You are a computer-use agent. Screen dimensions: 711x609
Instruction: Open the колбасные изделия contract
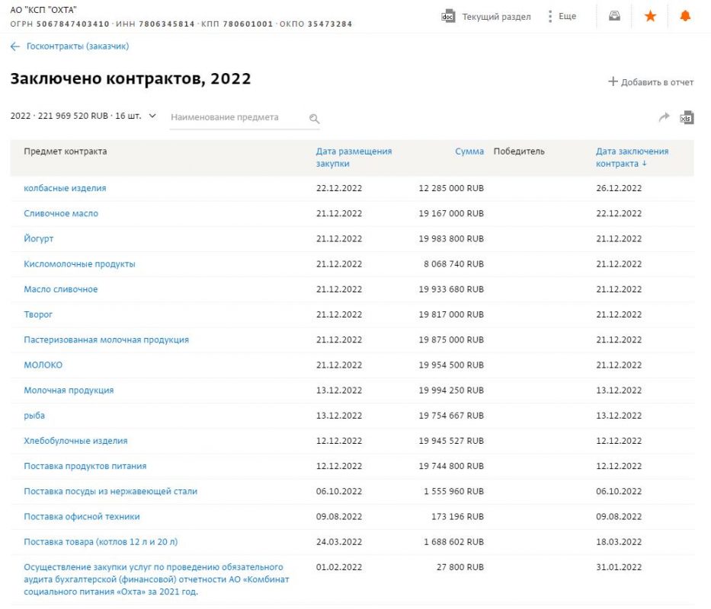65,188
